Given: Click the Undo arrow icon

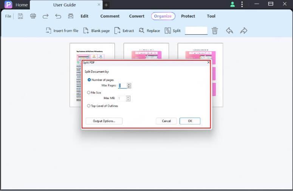Looking at the screenshot, I should (x=58, y=16).
